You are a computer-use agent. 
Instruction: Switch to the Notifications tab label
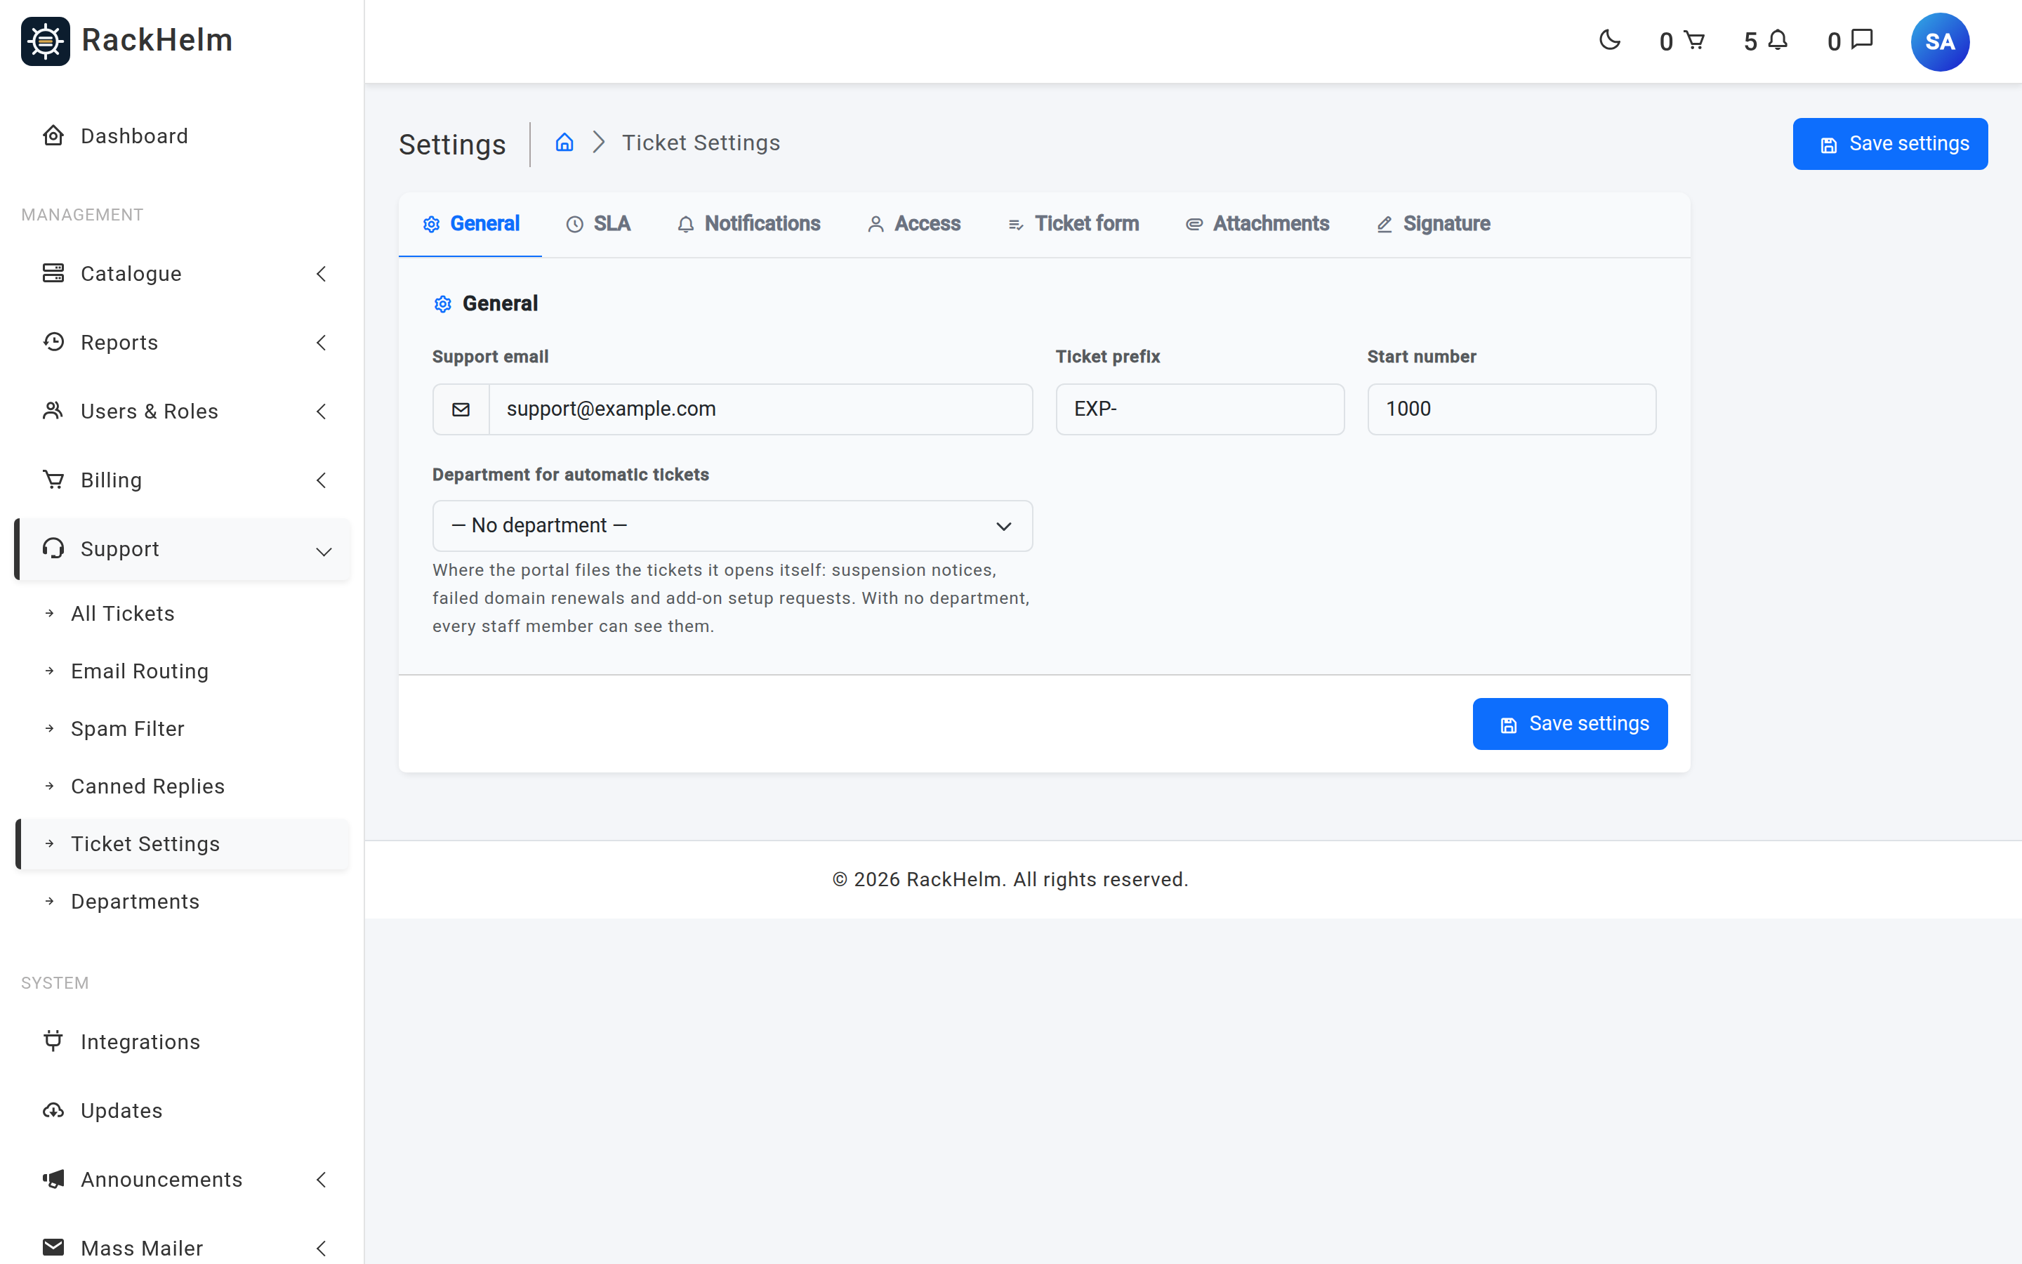pos(762,224)
